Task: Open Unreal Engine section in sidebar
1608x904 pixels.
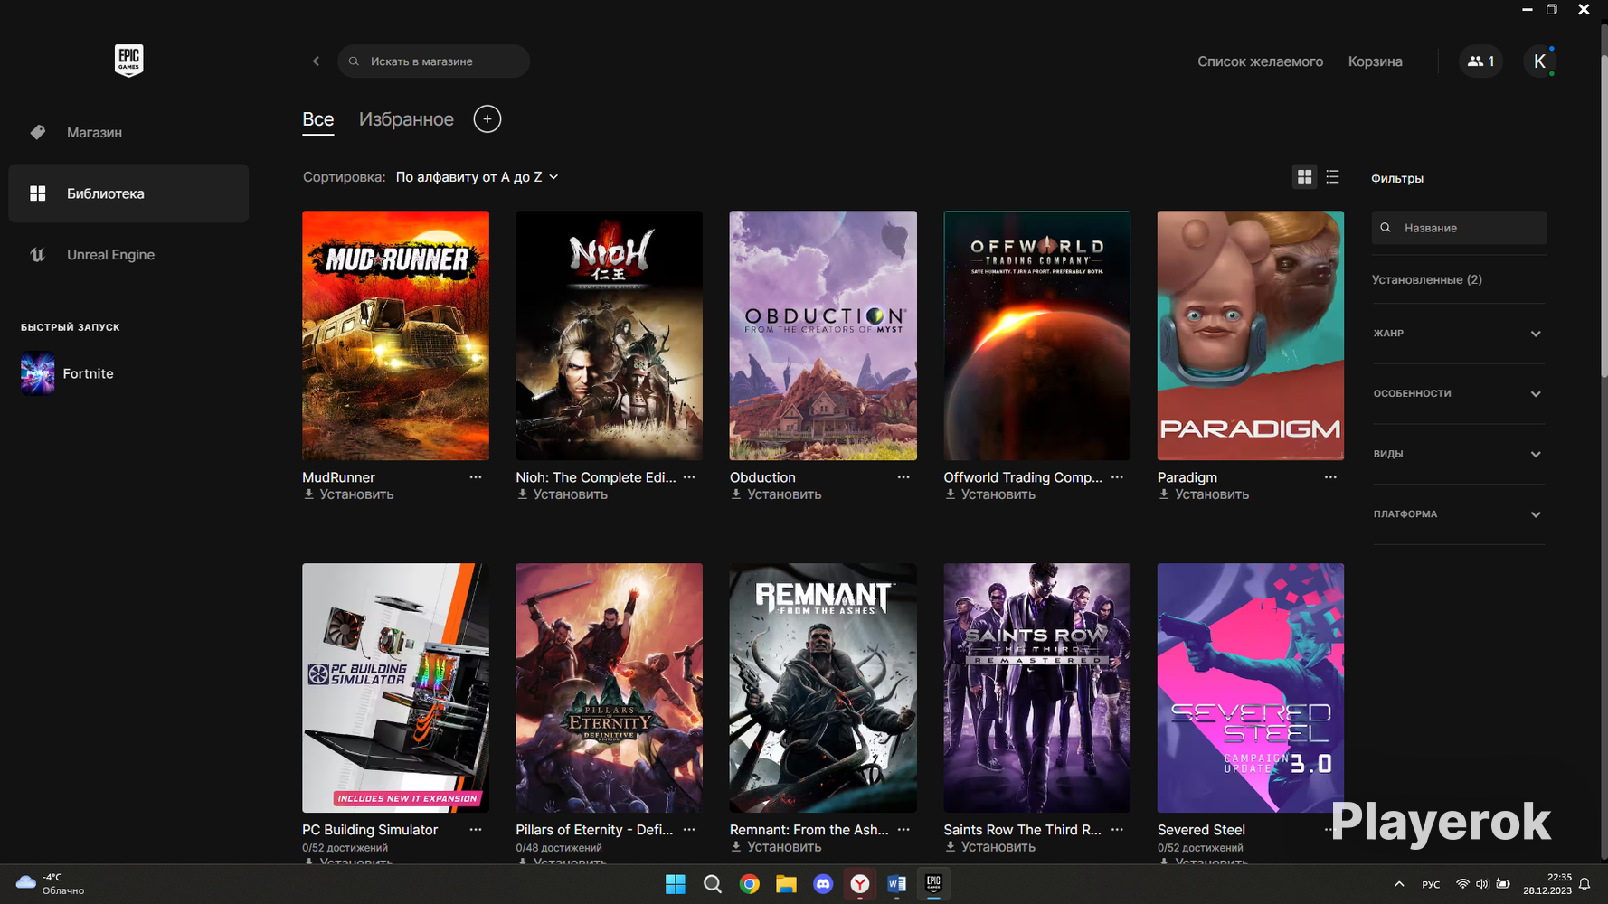Action: (x=128, y=255)
